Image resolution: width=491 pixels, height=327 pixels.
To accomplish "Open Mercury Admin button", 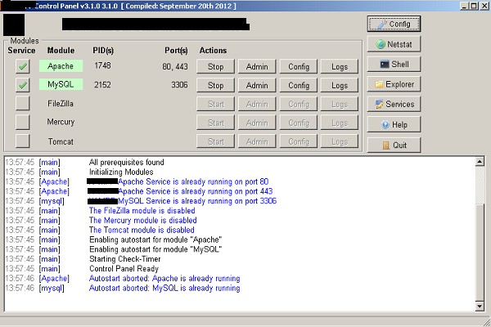I will click(257, 123).
